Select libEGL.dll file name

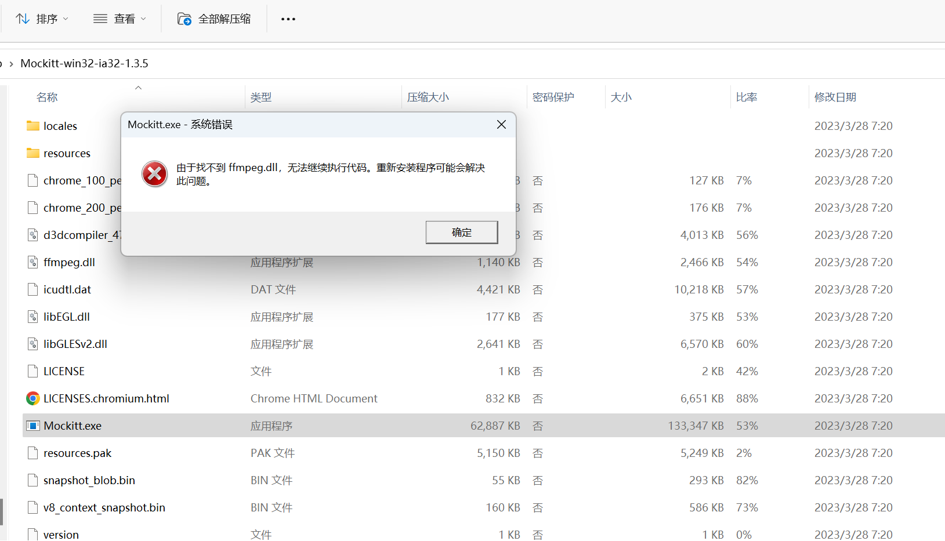67,317
